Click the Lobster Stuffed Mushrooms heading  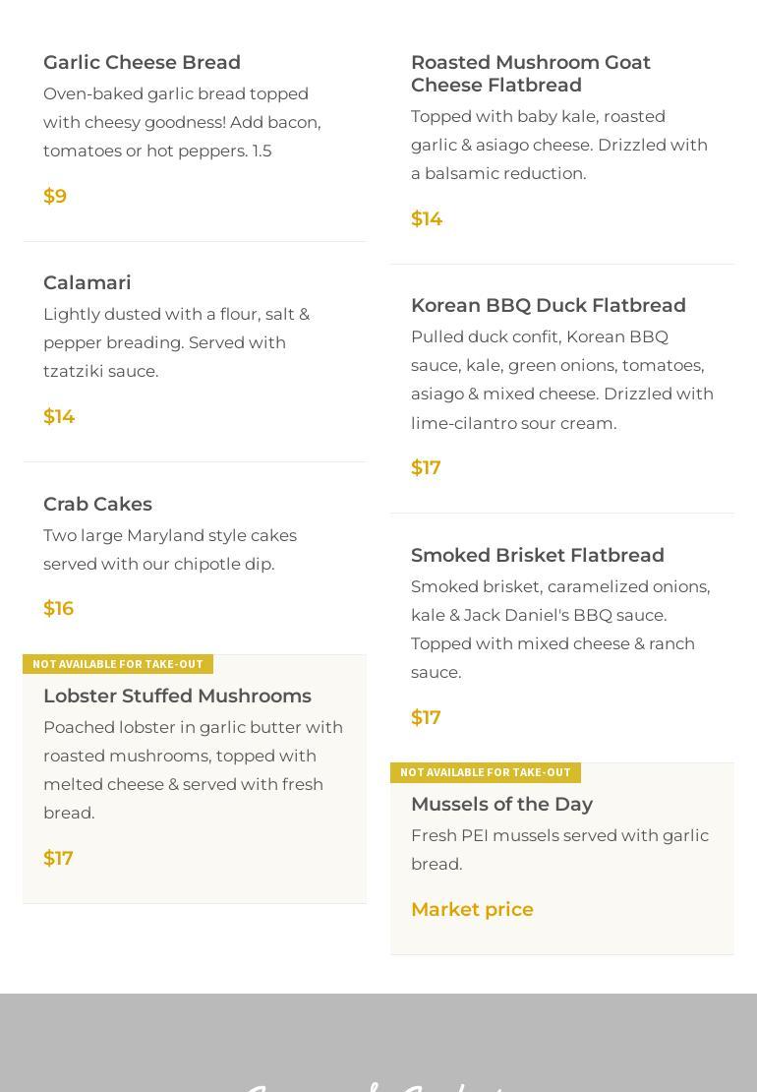click(177, 696)
